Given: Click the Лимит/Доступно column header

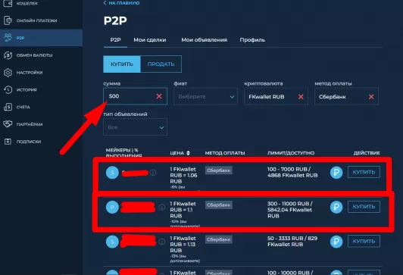Looking at the screenshot, I should (291, 153).
